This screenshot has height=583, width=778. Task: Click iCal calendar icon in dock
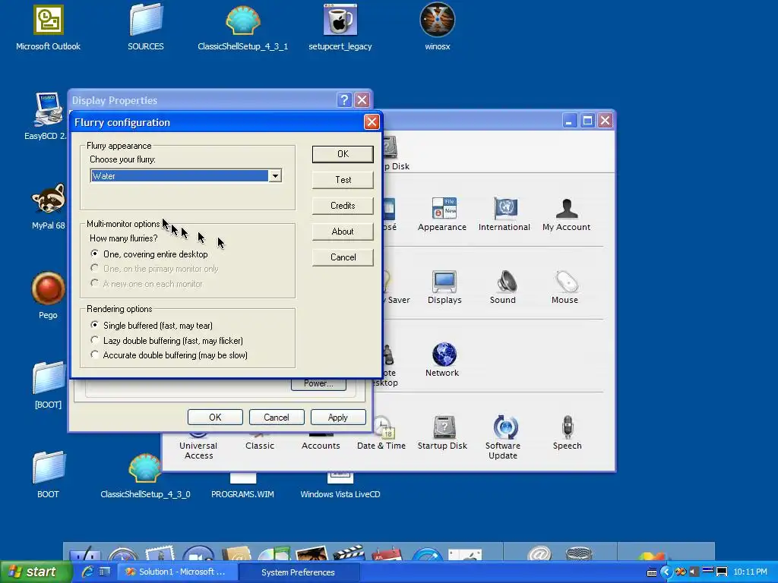pyautogui.click(x=387, y=554)
